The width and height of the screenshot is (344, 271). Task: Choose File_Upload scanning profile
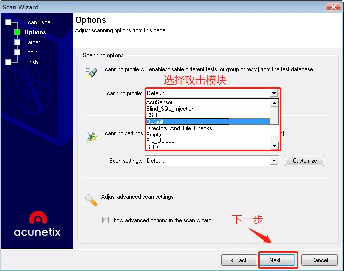[208, 141]
